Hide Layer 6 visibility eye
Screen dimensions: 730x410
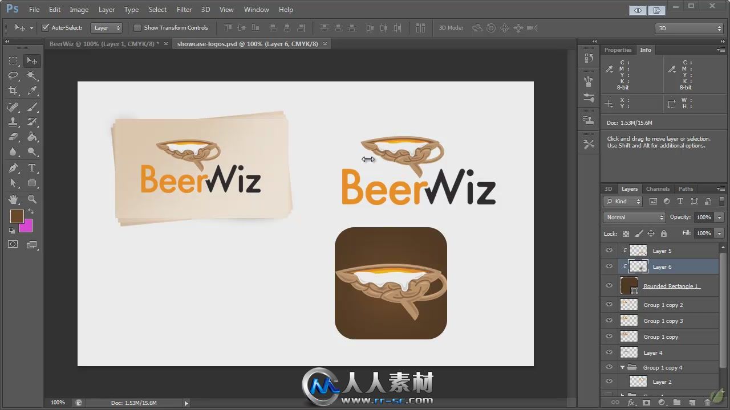pyautogui.click(x=609, y=266)
